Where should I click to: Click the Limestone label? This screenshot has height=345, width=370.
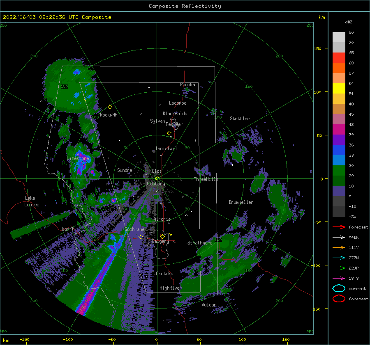(78, 158)
